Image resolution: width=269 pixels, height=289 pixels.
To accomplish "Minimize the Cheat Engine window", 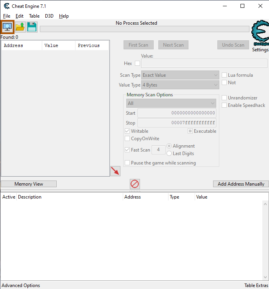I will click(x=225, y=6).
